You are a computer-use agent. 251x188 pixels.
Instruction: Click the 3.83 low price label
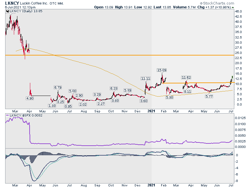coord(115,101)
